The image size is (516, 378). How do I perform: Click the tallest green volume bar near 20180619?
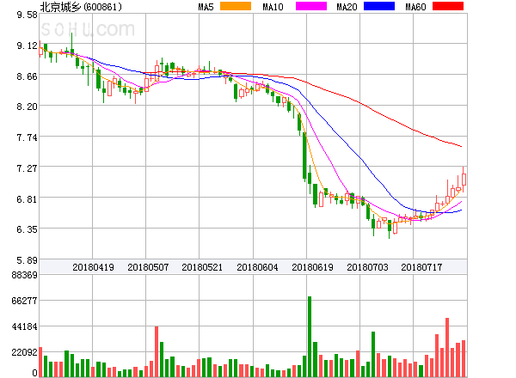(310, 337)
